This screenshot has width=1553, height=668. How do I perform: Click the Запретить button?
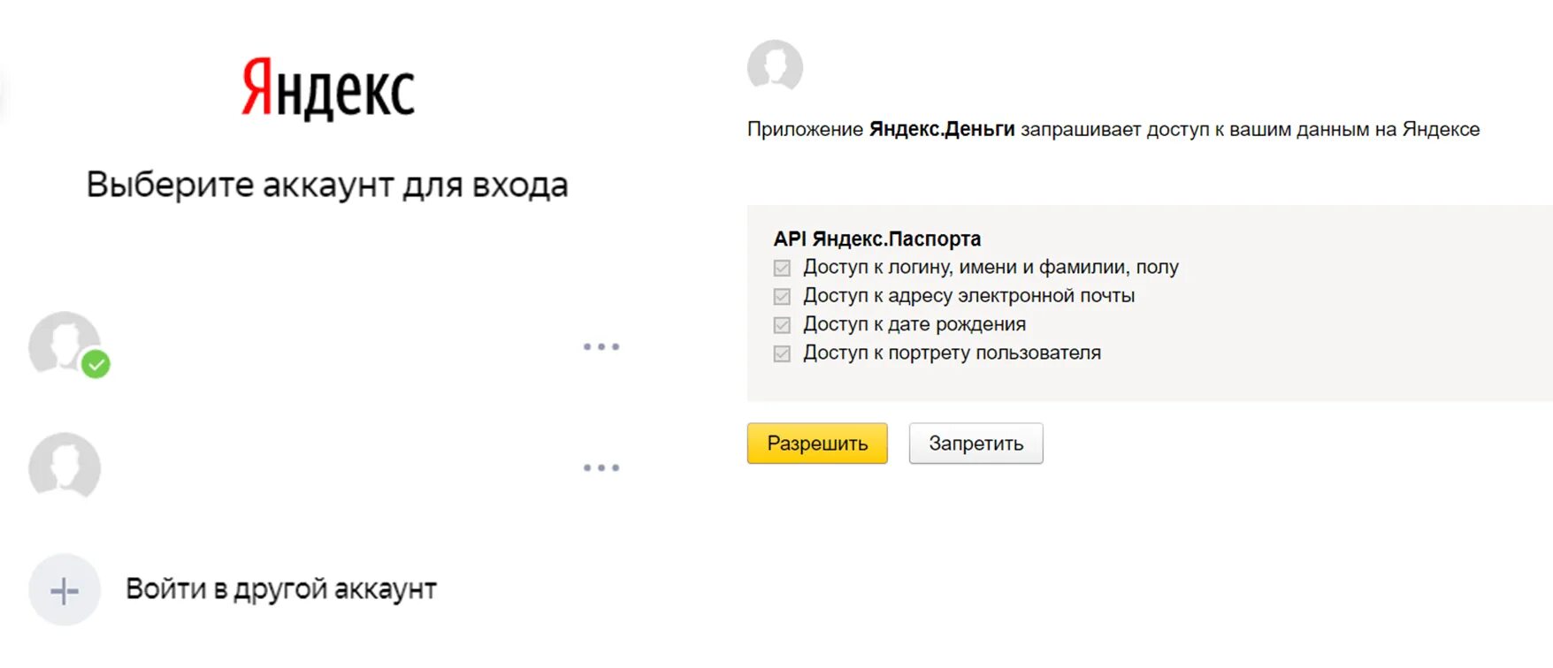point(976,443)
